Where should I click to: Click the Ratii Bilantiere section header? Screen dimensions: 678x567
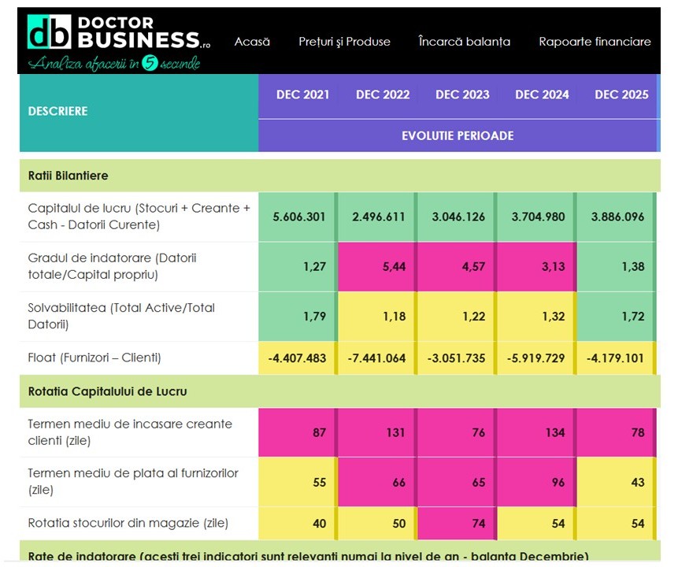[69, 176]
